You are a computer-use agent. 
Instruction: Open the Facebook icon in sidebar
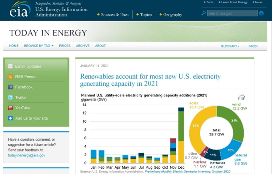(x=11, y=87)
